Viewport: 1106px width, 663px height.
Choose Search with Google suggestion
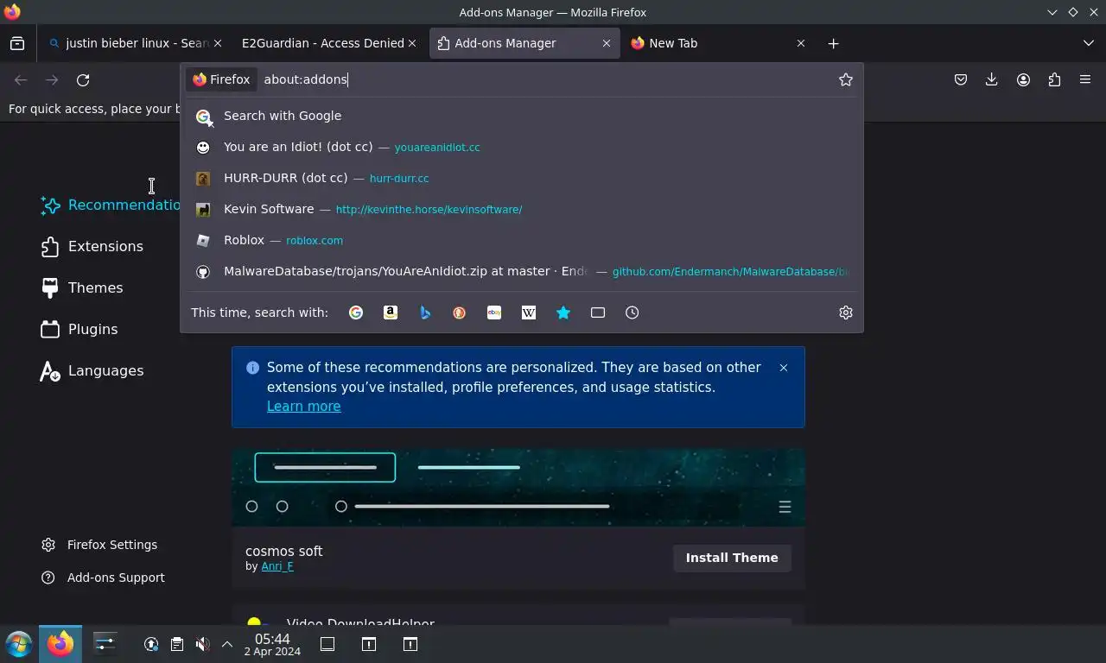(x=522, y=116)
